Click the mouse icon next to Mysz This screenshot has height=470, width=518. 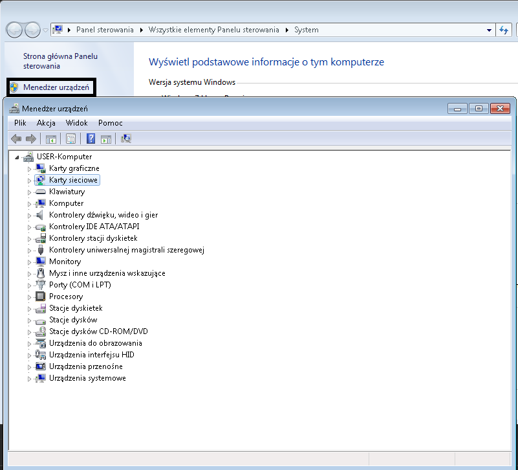click(x=41, y=273)
